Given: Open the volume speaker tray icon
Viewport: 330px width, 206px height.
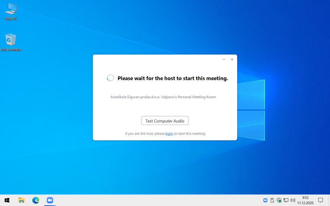Looking at the screenshot, I should pos(293,200).
